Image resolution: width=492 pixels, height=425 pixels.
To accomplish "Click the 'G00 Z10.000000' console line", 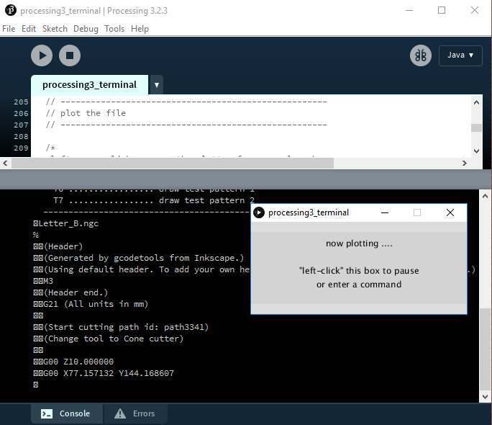I will [78, 362].
